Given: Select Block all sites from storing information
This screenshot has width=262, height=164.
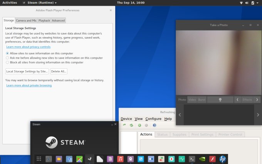Looking at the screenshot, I should [x=8, y=62].
